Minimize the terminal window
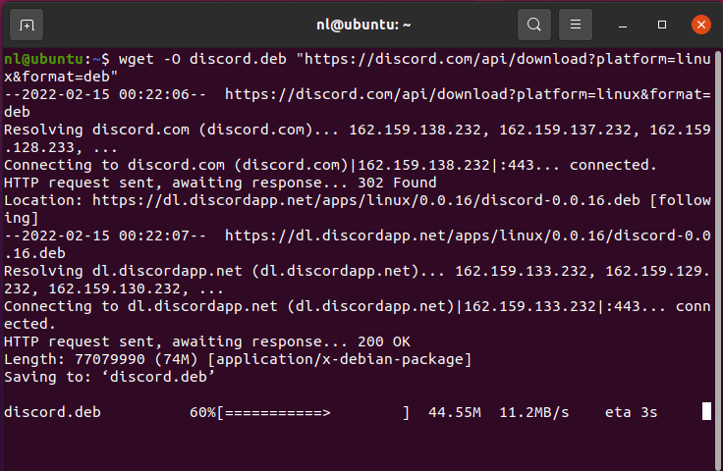The height and width of the screenshot is (471, 723). pos(623,25)
